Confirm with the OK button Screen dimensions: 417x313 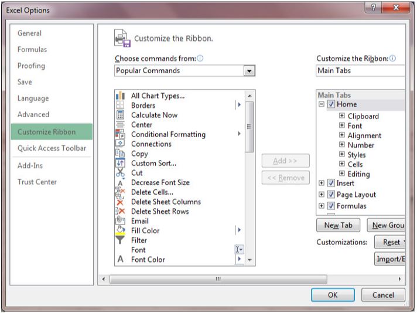(333, 295)
